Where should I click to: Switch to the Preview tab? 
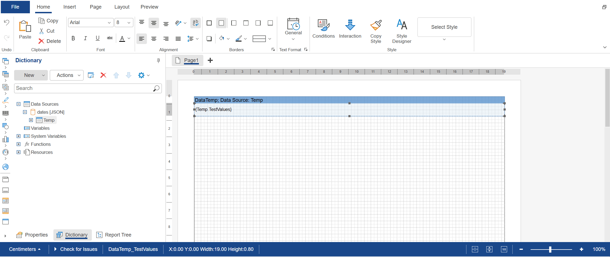(149, 7)
